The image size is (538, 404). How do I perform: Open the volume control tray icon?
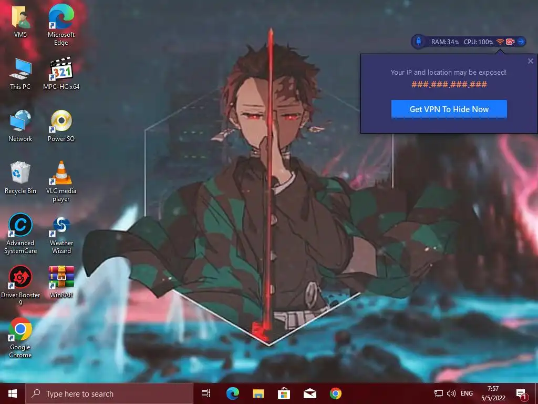pyautogui.click(x=451, y=393)
